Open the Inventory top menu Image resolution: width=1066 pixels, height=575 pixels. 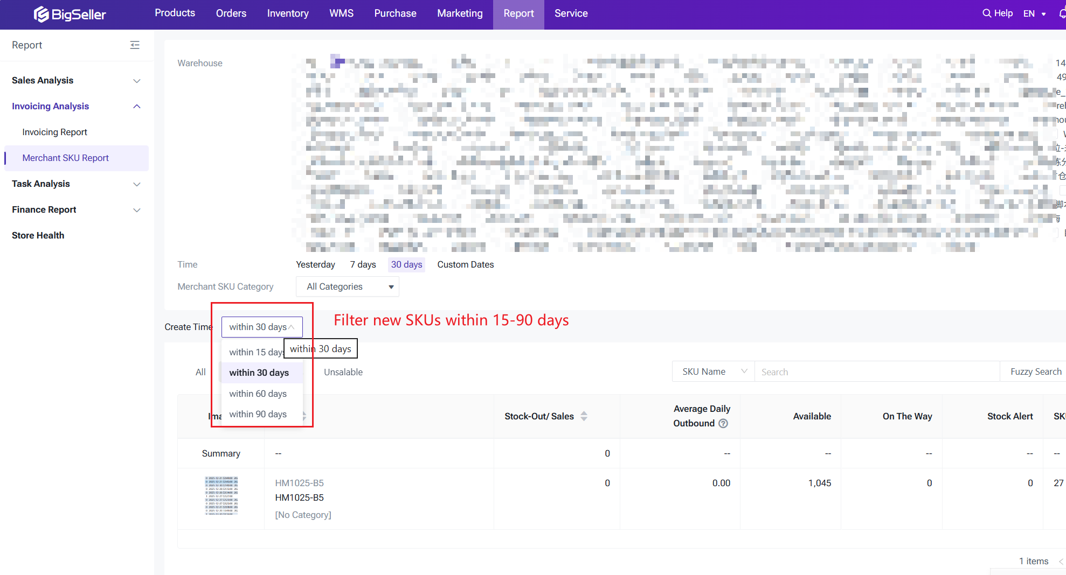pos(288,13)
